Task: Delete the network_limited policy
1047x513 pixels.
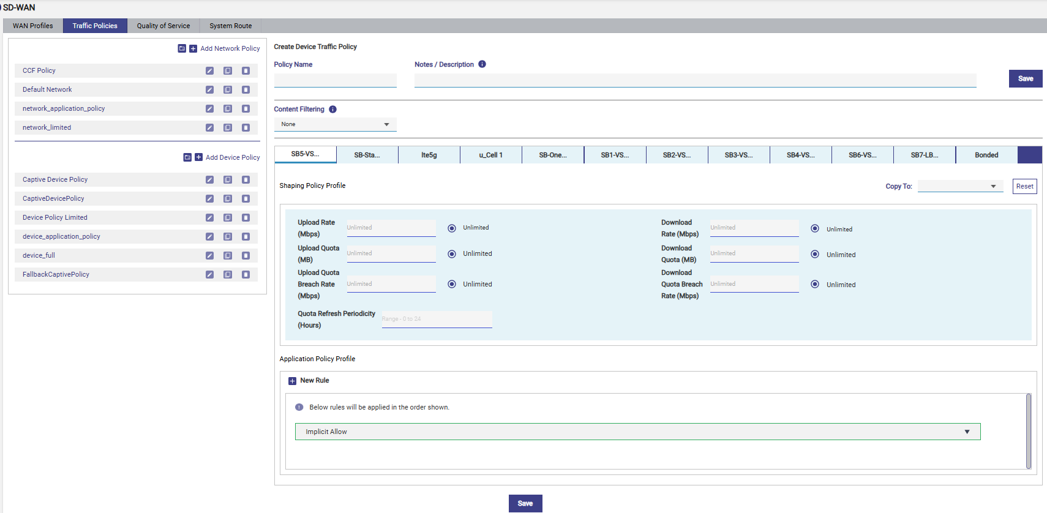Action: click(246, 128)
